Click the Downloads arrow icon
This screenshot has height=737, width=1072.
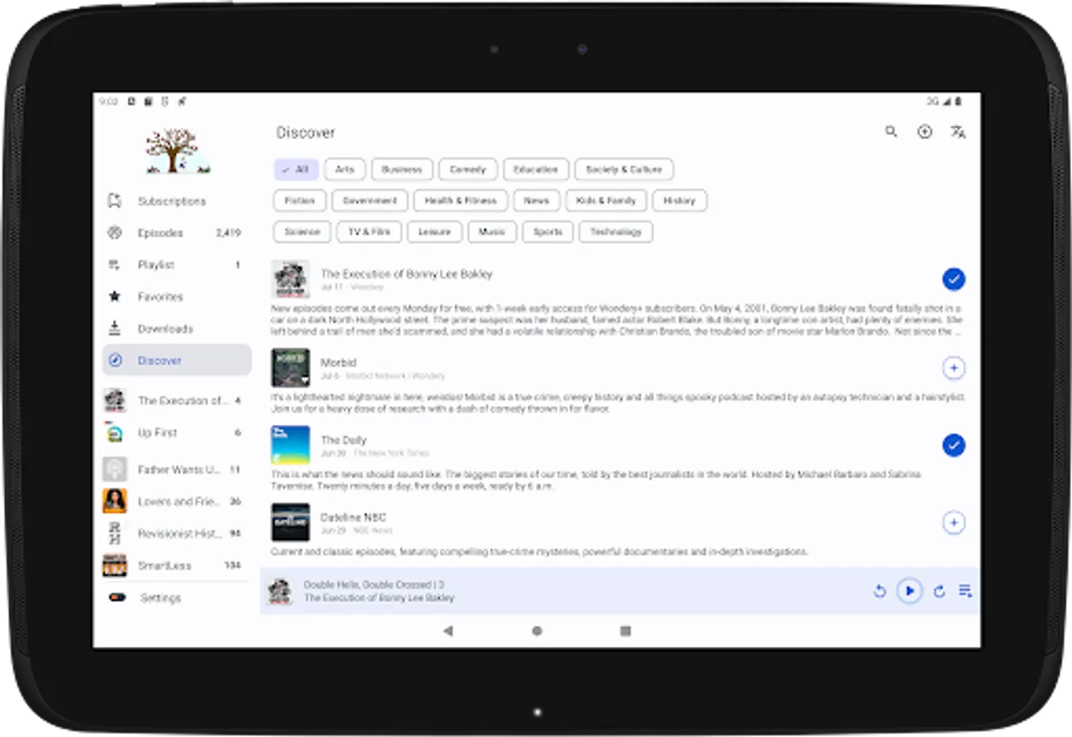(115, 328)
